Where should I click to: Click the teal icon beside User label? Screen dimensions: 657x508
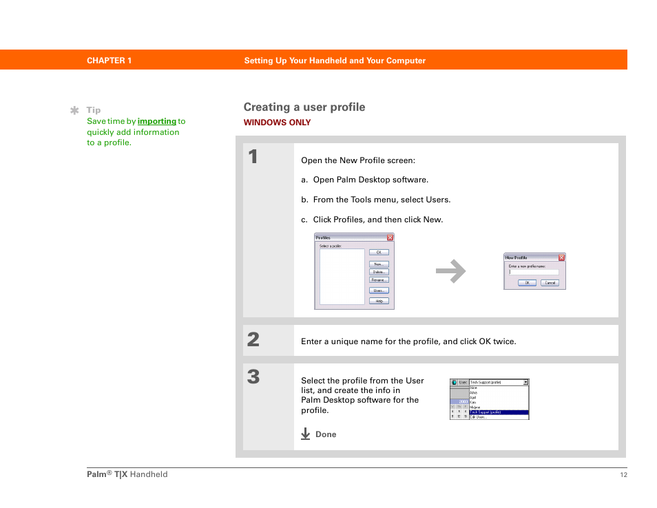(454, 382)
